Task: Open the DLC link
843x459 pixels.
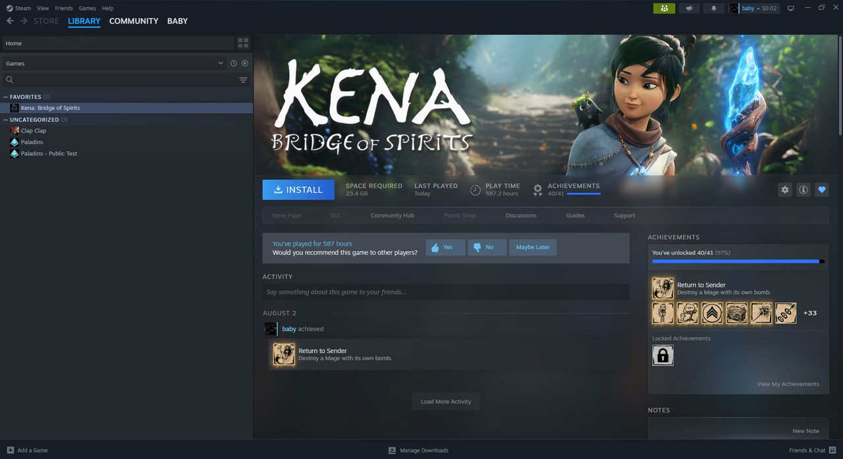Action: 336,215
